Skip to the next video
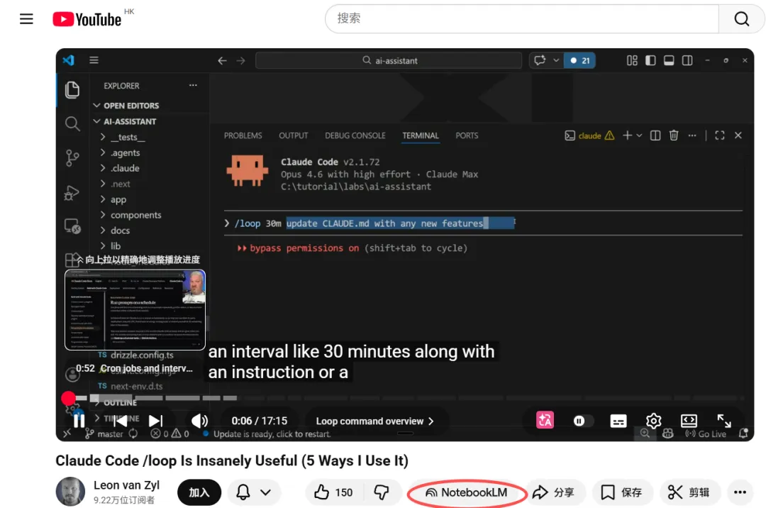This screenshot has width=766, height=508. (x=155, y=421)
